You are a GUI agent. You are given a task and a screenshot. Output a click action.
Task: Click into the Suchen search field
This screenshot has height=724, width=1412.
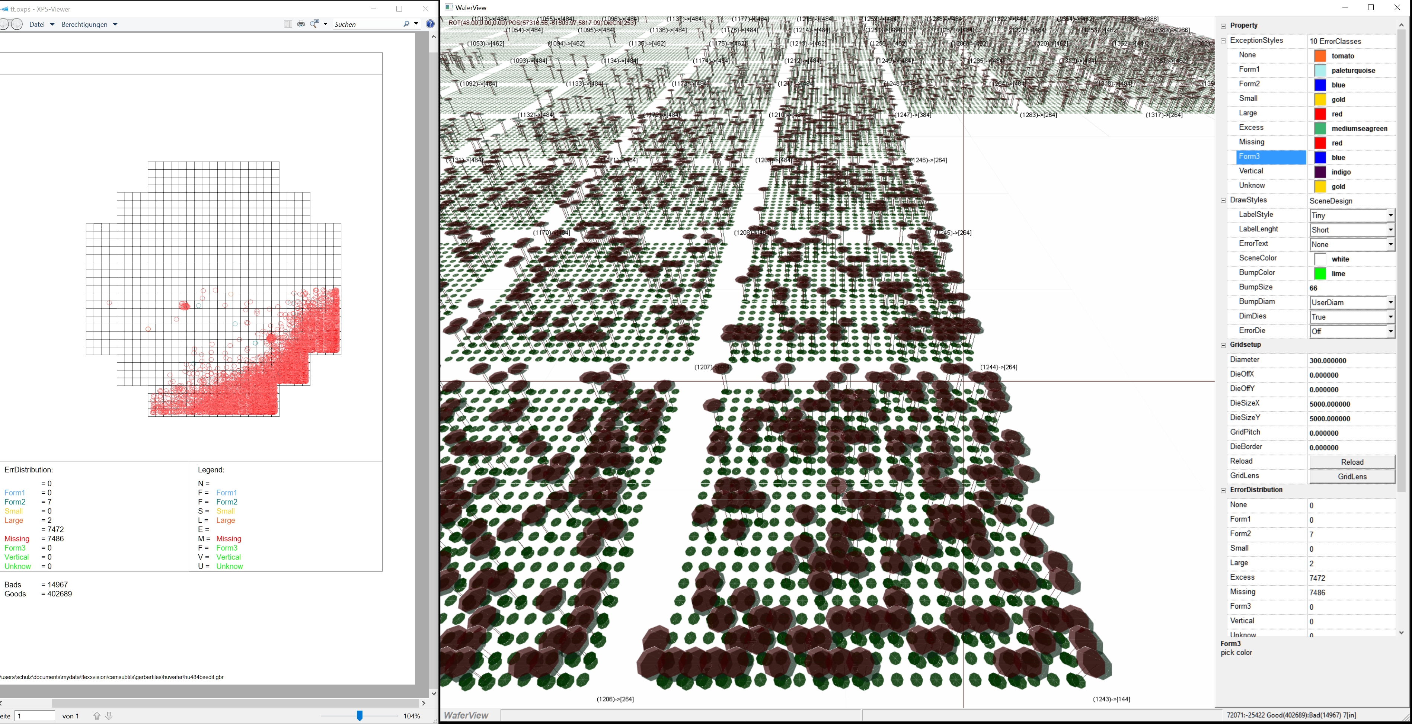[x=367, y=24]
